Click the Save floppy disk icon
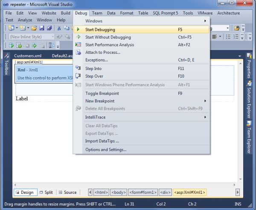This screenshot has height=210, width=256. coord(42,28)
